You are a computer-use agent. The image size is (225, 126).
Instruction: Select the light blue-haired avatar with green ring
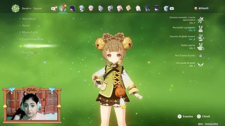[x=81, y=8]
